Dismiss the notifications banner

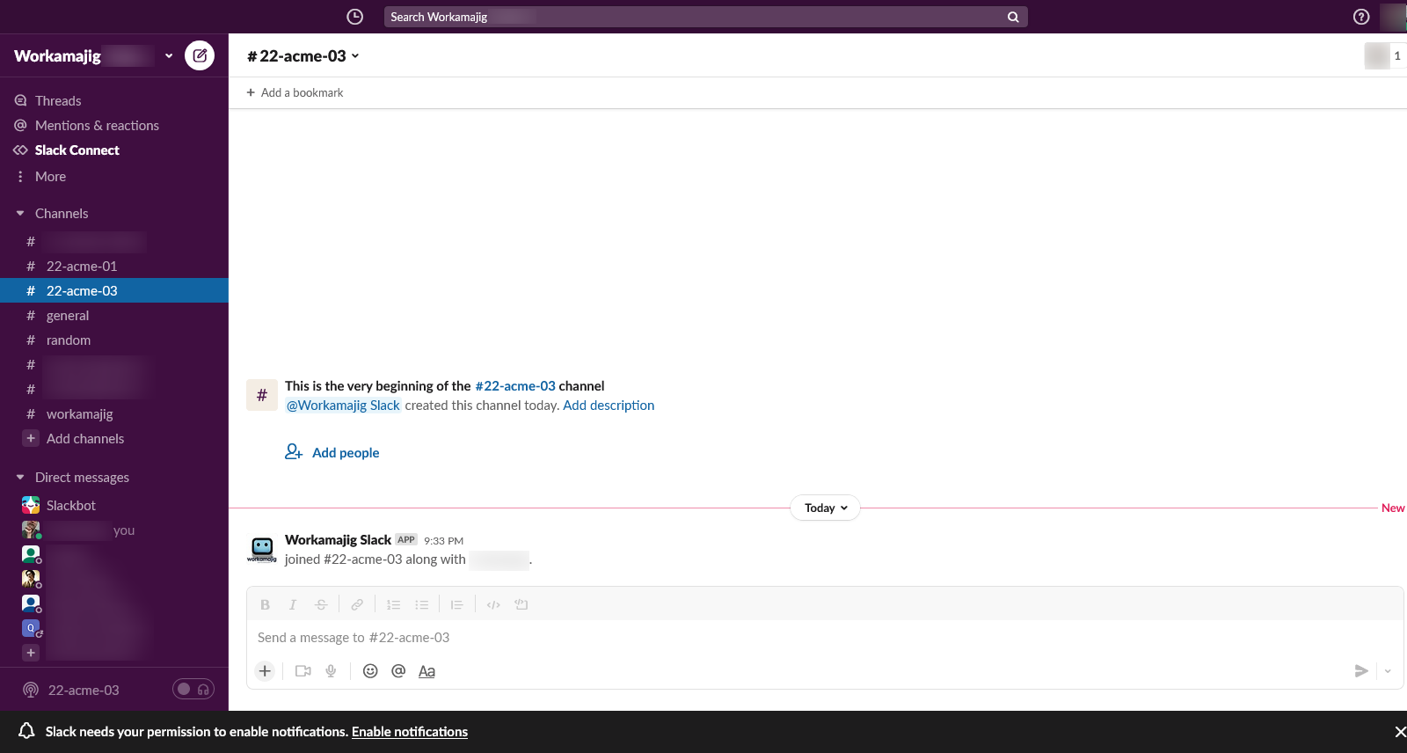pyautogui.click(x=1400, y=732)
